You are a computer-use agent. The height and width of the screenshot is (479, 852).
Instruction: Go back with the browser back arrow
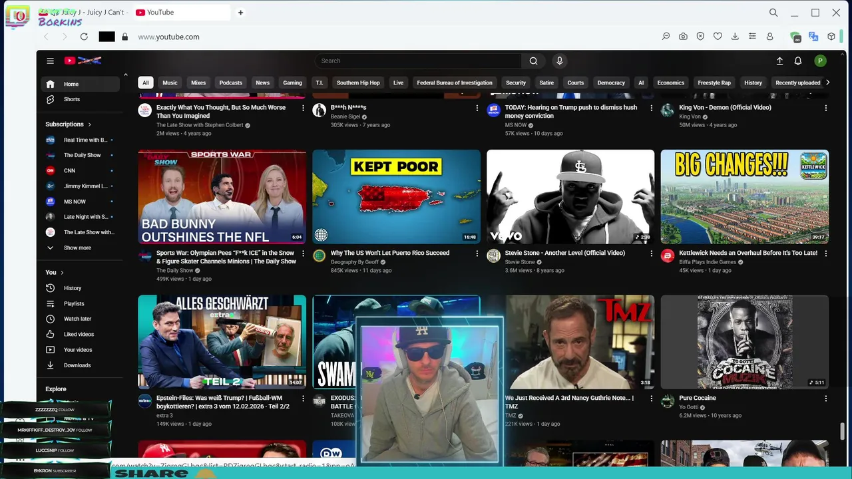click(x=46, y=37)
